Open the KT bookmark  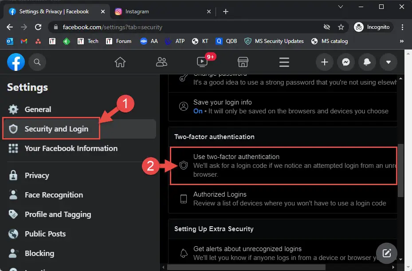200,41
